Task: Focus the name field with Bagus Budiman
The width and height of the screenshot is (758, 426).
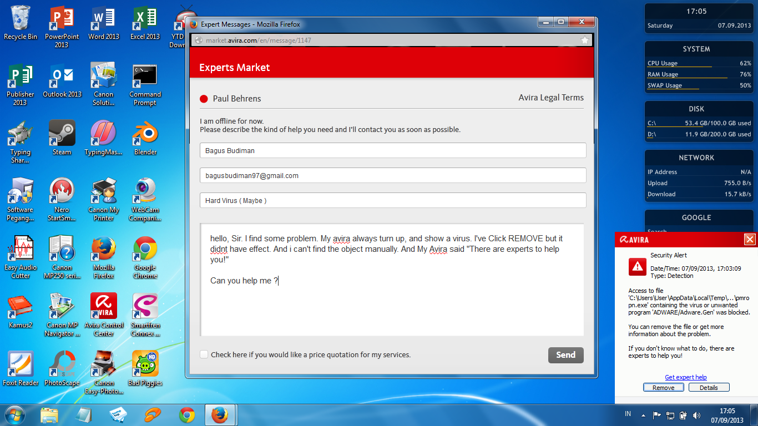Action: pyautogui.click(x=393, y=150)
